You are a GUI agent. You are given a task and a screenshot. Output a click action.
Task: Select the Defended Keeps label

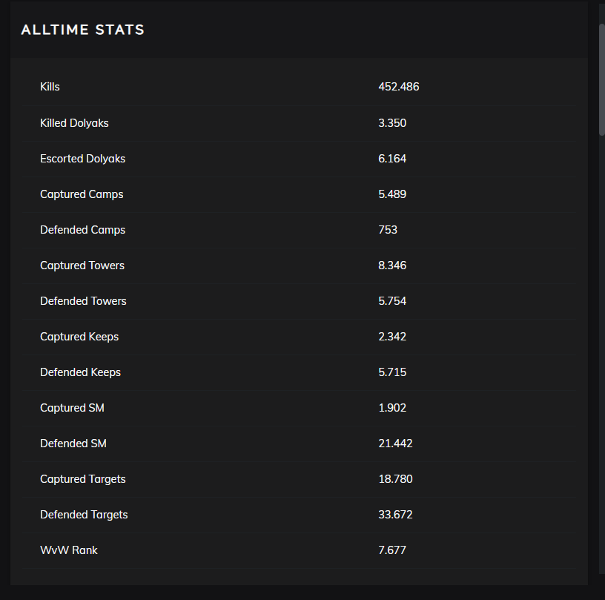pyautogui.click(x=80, y=372)
